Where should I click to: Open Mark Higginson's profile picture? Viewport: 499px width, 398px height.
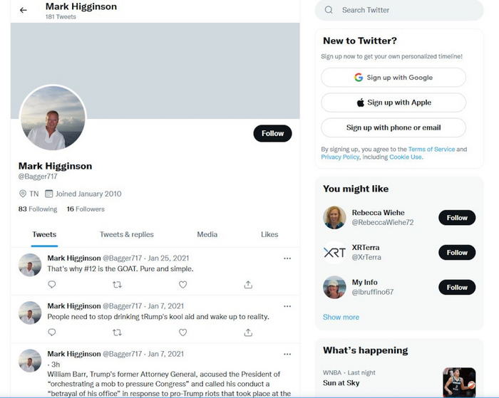[x=53, y=118]
